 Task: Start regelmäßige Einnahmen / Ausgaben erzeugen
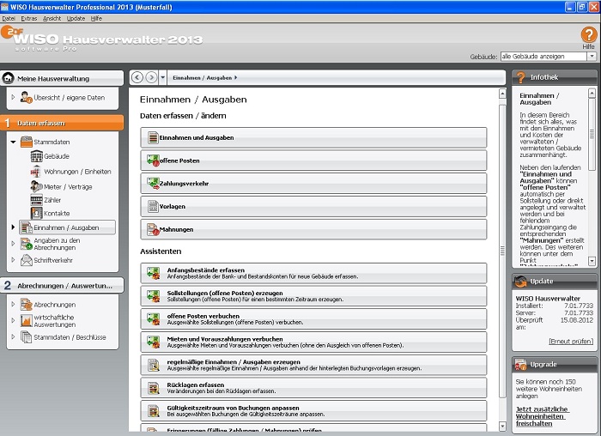coord(313,365)
